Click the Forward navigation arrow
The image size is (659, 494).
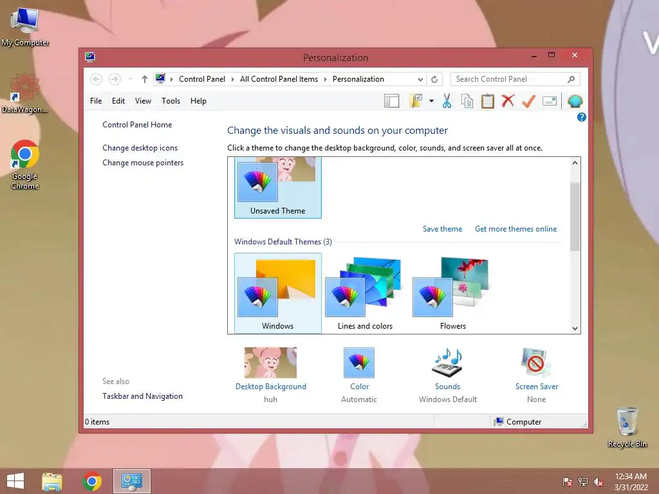tap(115, 79)
